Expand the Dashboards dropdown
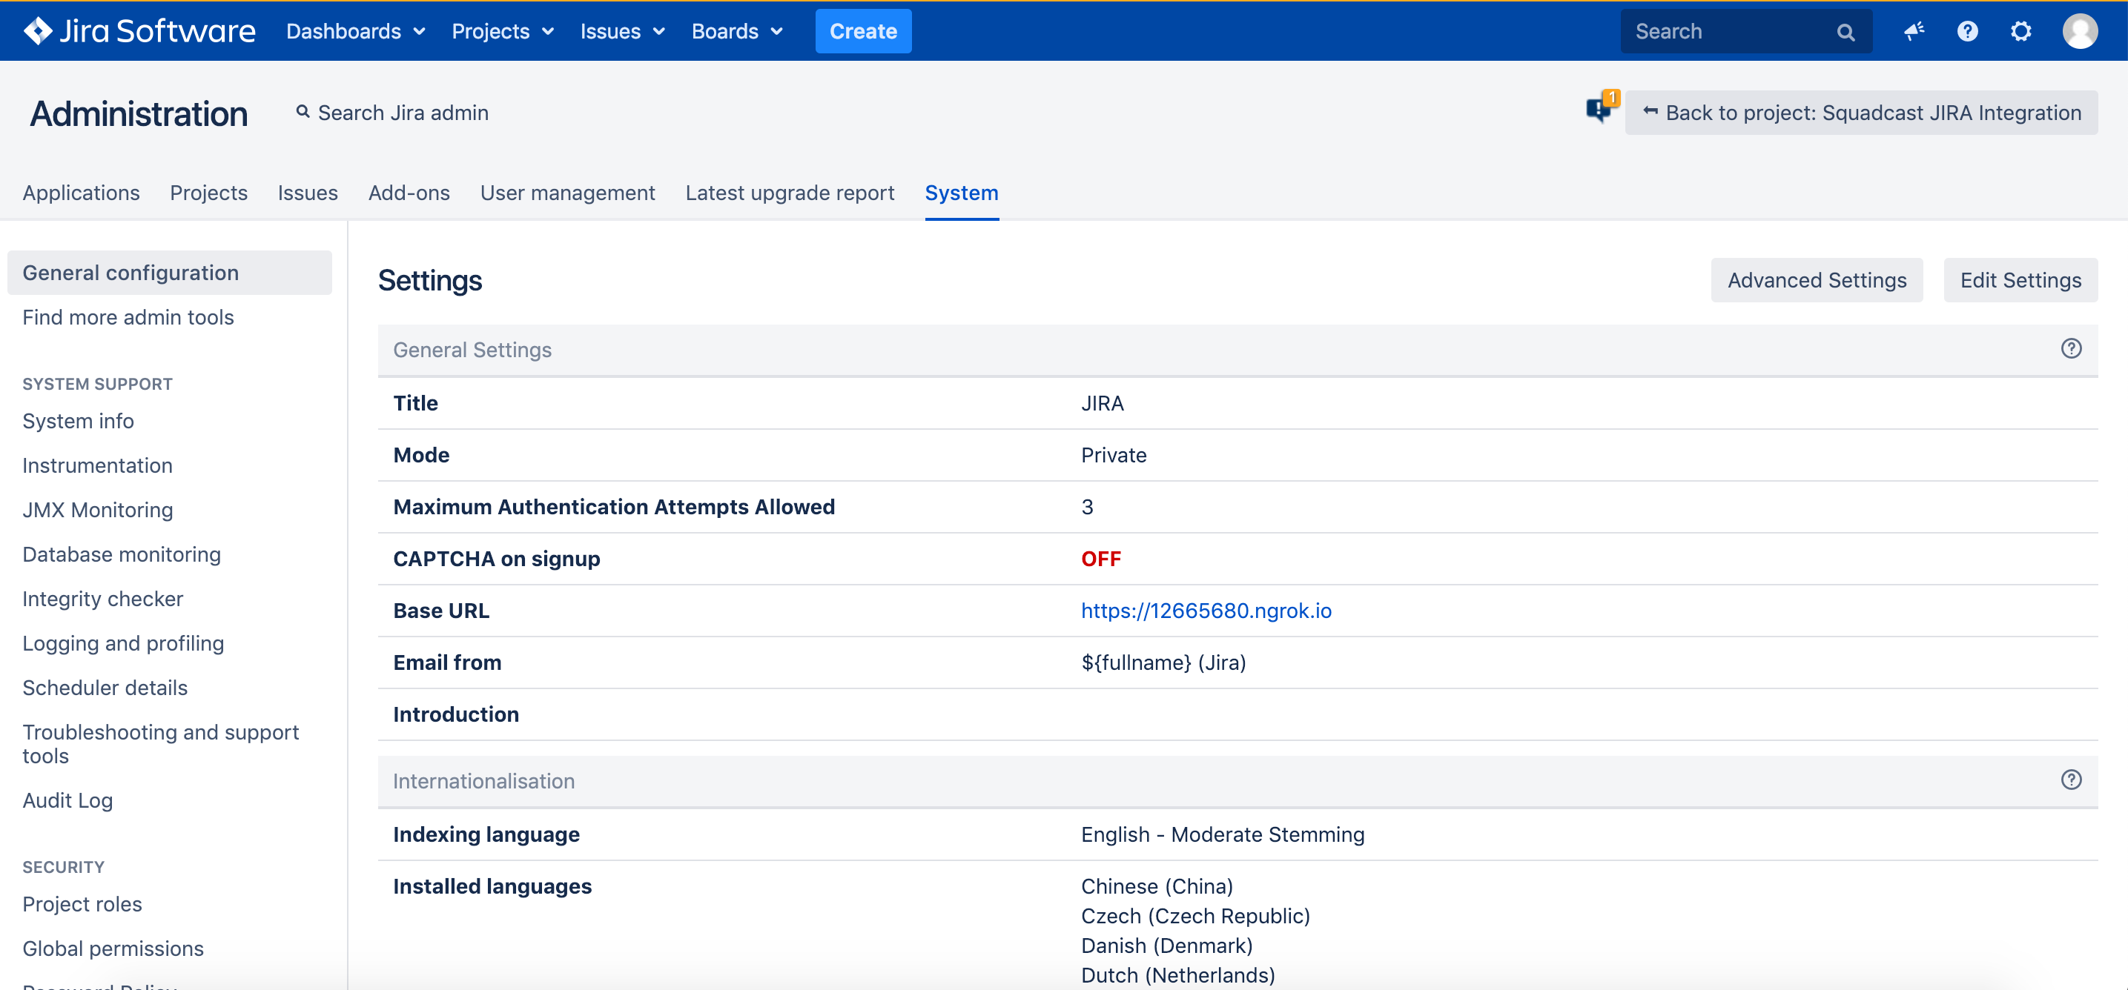This screenshot has height=990, width=2128. [x=355, y=31]
